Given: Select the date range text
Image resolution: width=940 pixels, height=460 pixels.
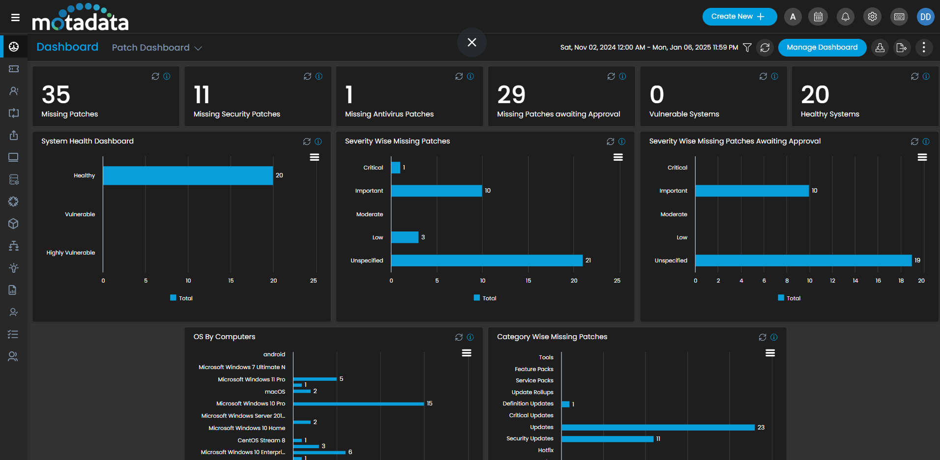Looking at the screenshot, I should [x=649, y=48].
